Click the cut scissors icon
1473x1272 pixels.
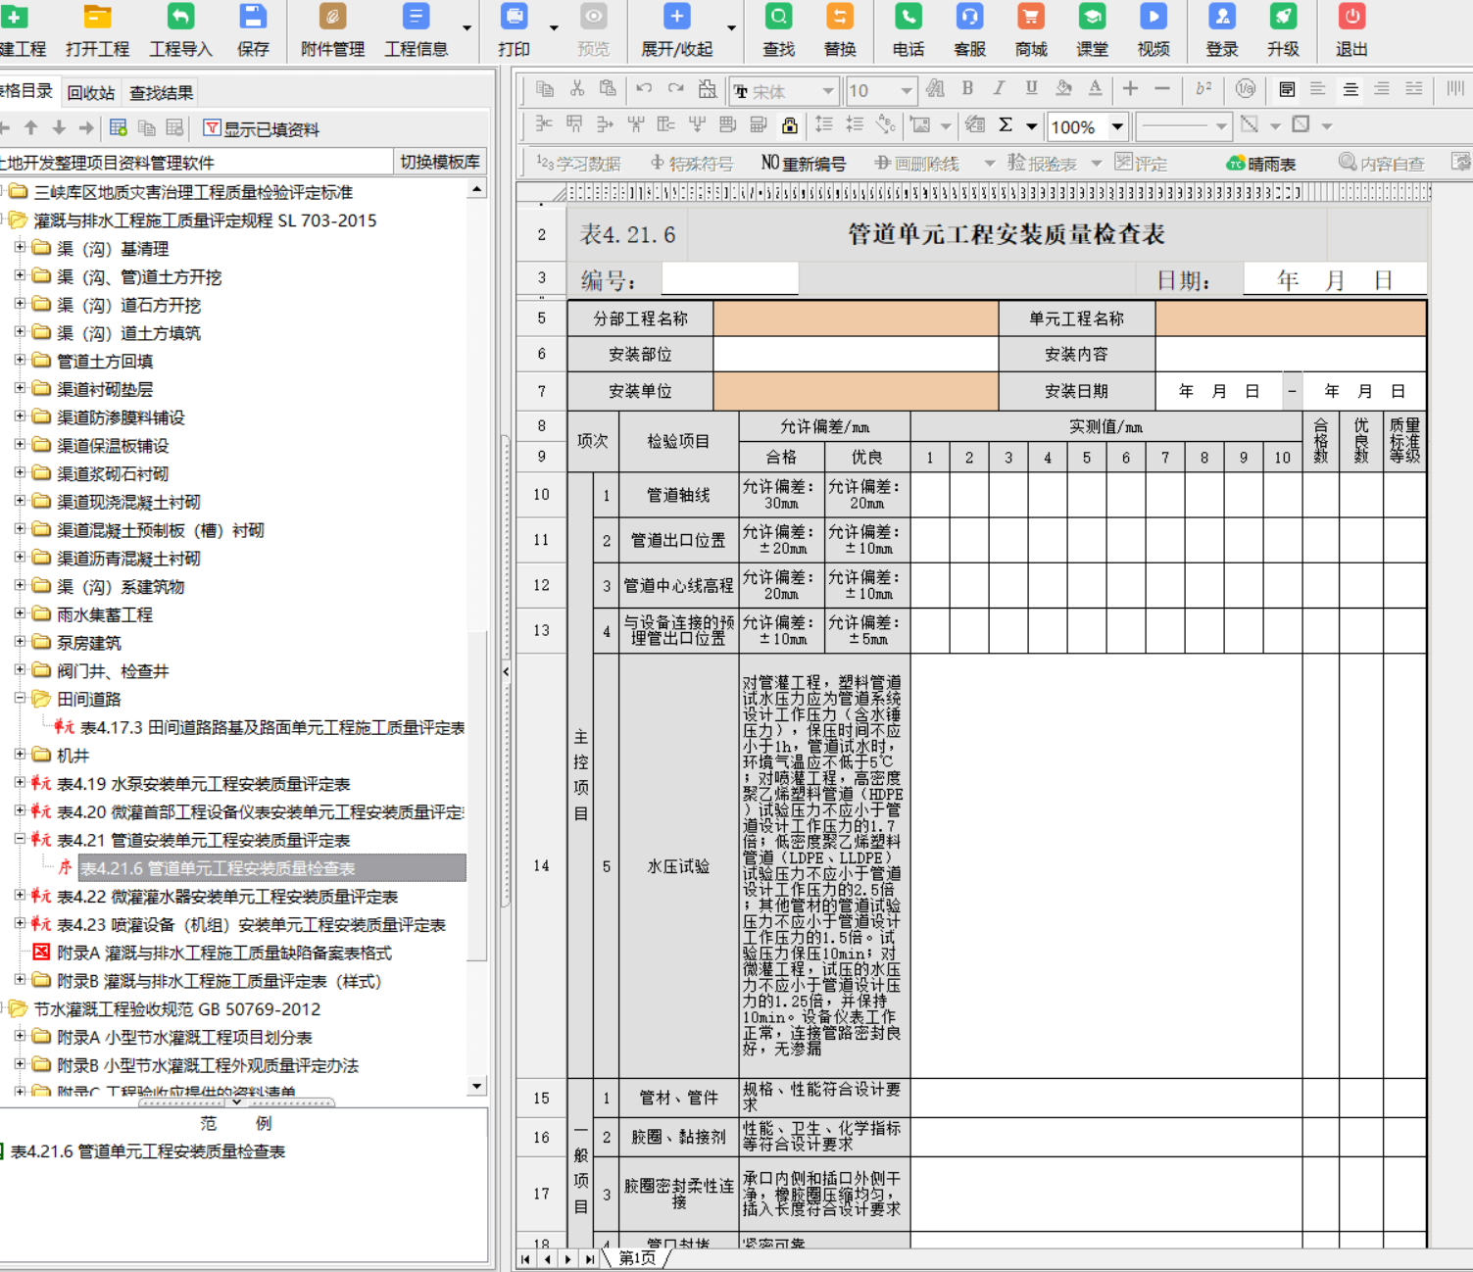[577, 89]
